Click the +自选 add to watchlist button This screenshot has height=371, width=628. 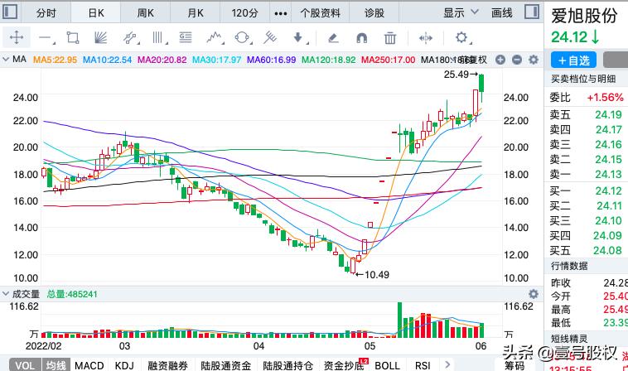click(x=573, y=60)
